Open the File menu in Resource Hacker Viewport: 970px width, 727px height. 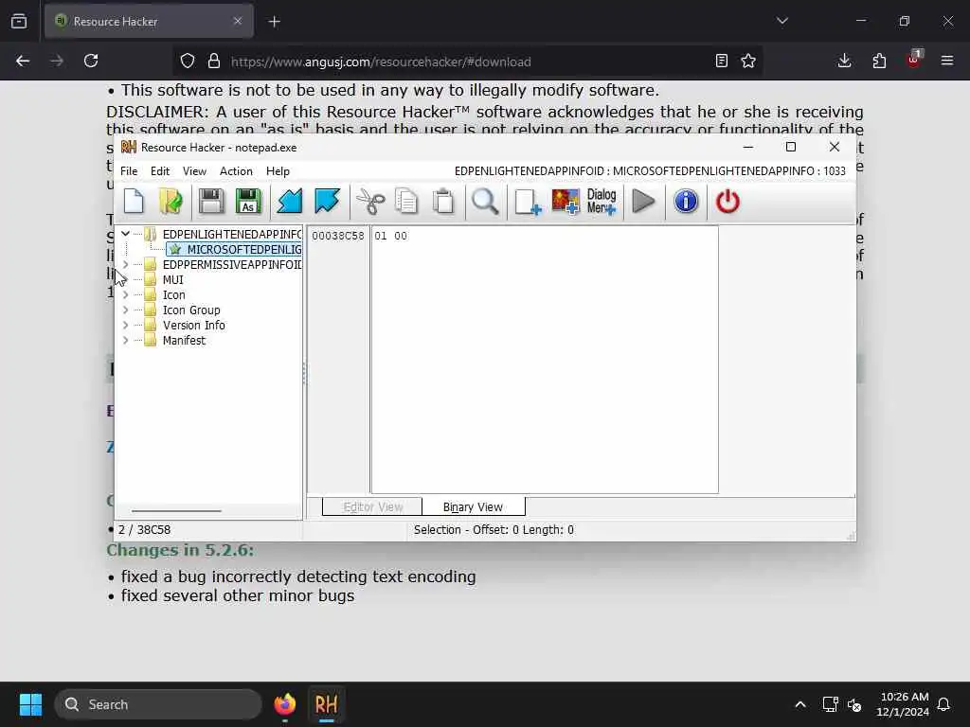(129, 171)
